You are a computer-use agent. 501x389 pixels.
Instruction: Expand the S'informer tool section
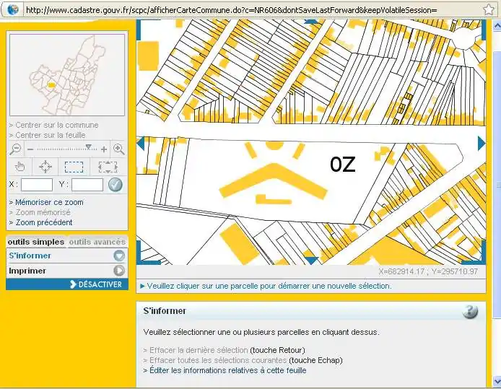pos(119,255)
